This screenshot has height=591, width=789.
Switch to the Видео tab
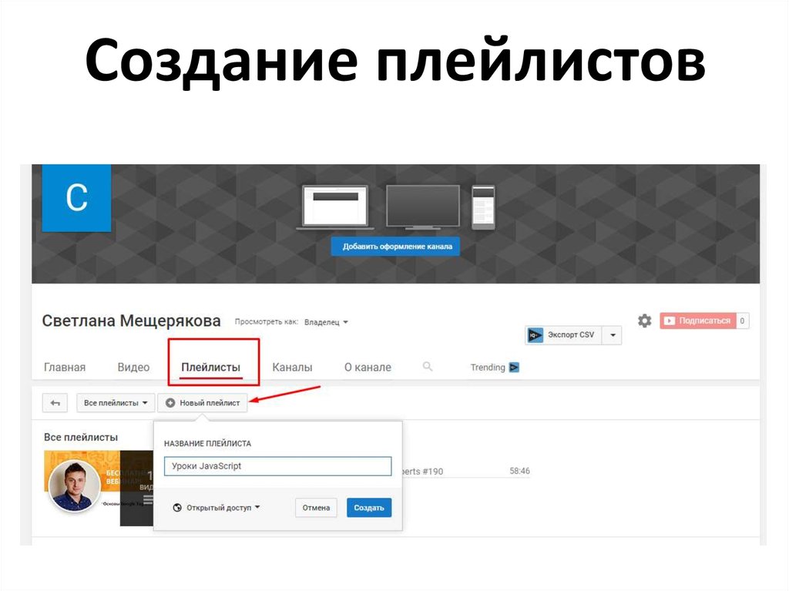point(133,367)
